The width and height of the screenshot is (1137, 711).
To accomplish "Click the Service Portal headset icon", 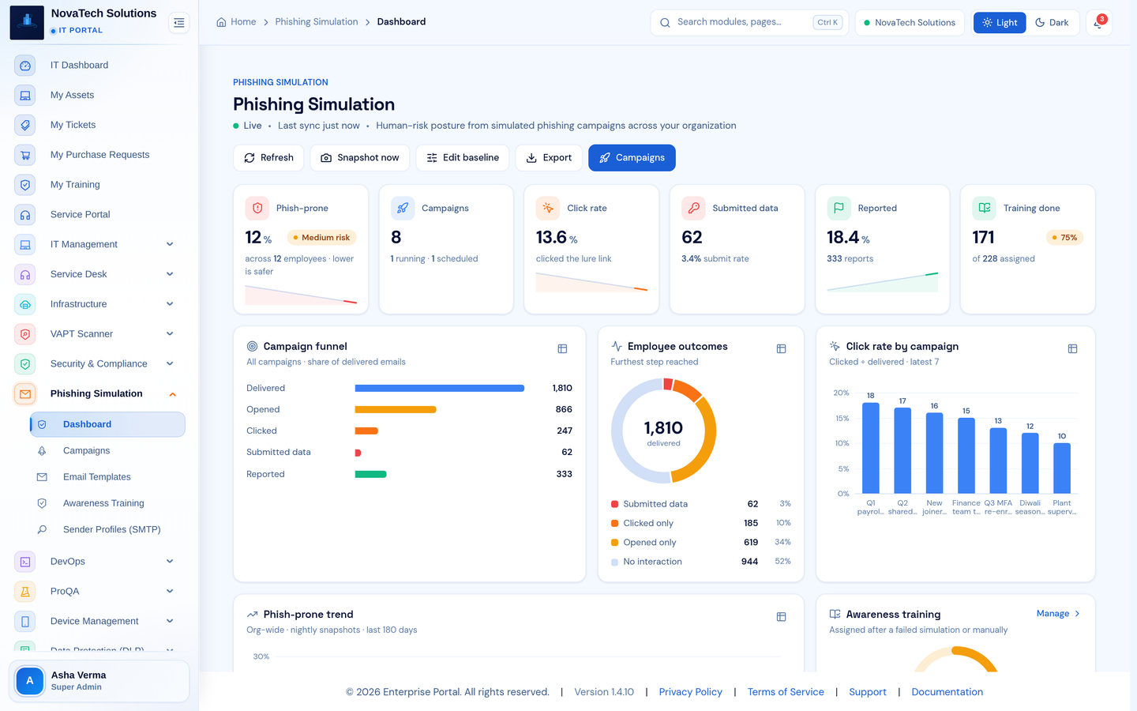I will (x=25, y=215).
